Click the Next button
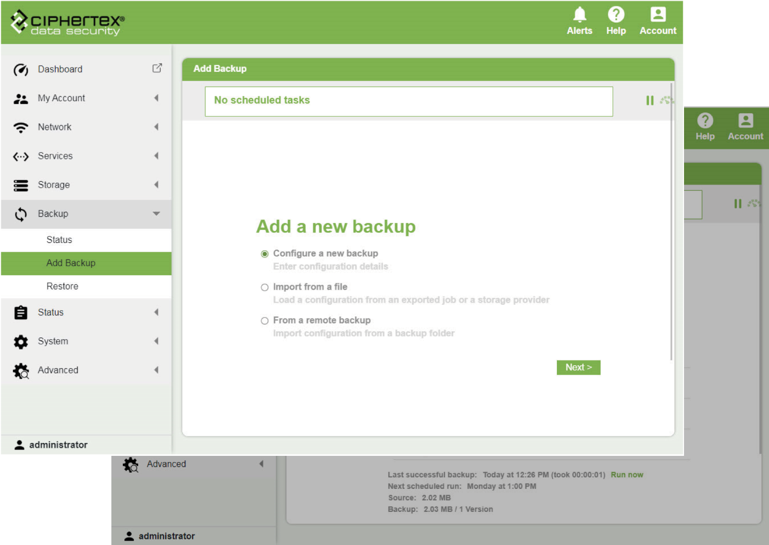The height and width of the screenshot is (545, 769). point(578,367)
